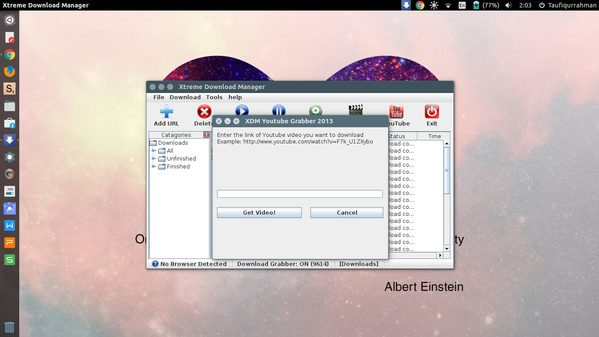Click the clapperboard media toolbar icon
Image resolution: width=599 pixels, height=337 pixels.
(356, 110)
